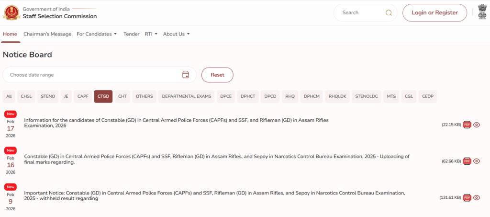
Task: Select the All category filter
Action: (x=9, y=97)
